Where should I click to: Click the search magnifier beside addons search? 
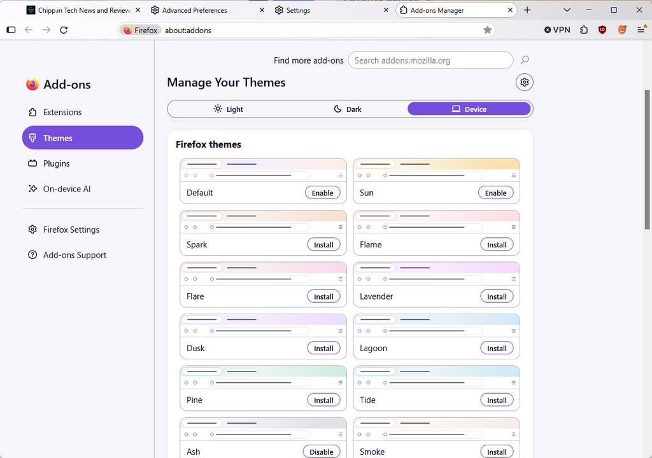click(525, 60)
